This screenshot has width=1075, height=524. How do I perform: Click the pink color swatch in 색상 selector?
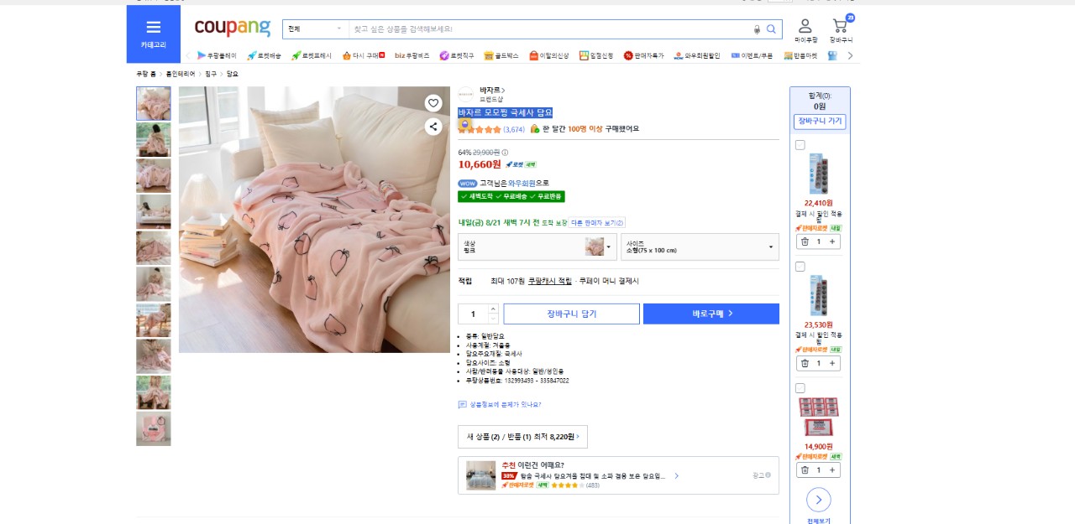point(595,246)
